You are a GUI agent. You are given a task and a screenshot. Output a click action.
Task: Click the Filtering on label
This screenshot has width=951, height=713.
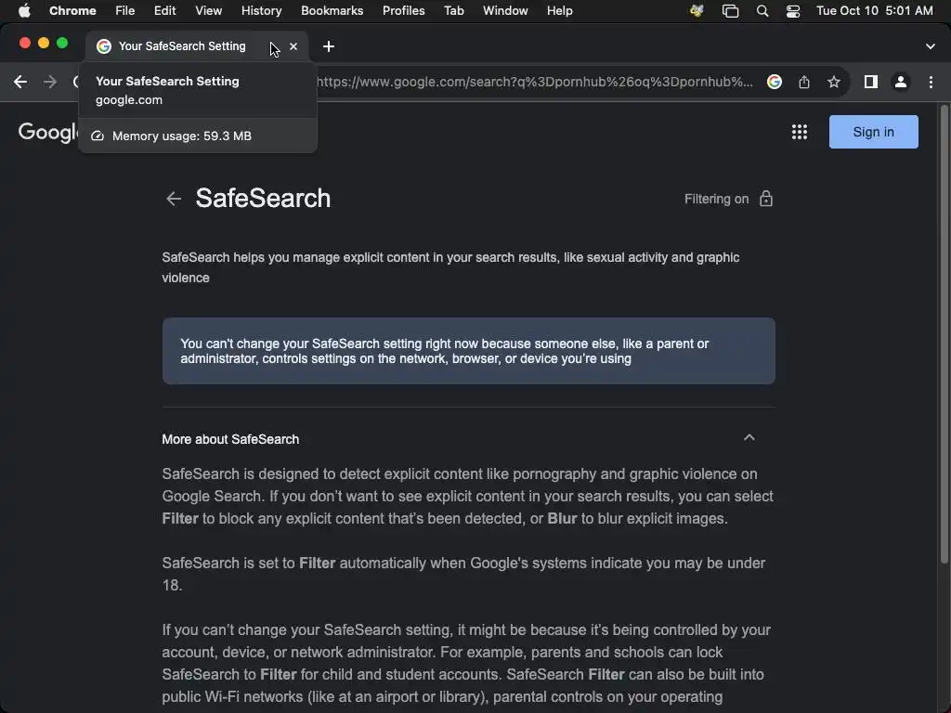[716, 199]
